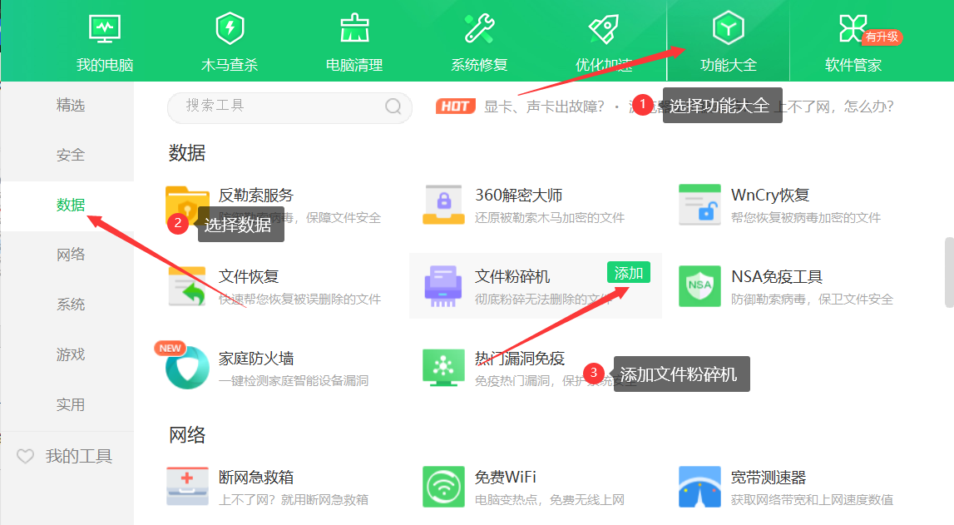This screenshot has width=954, height=525.
Task: Click the 网络 section heading
Action: [x=187, y=435]
